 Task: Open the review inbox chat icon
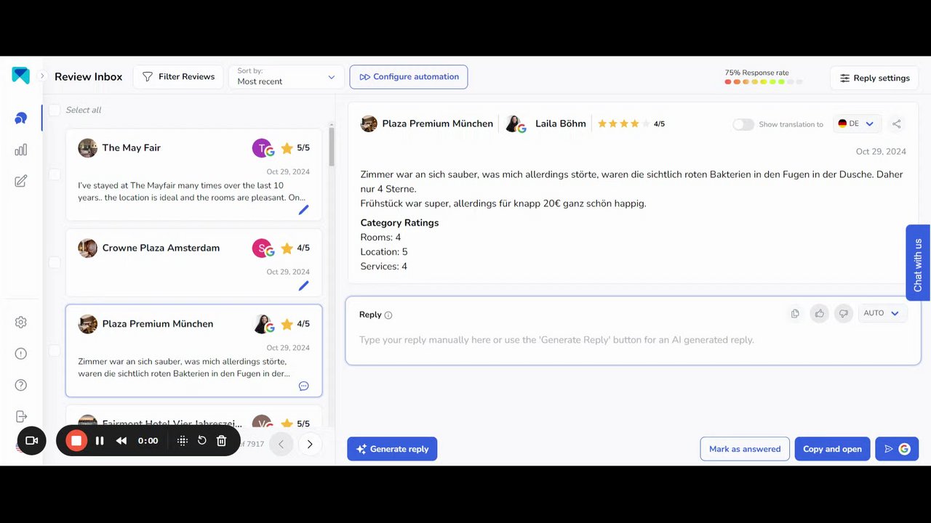(x=21, y=118)
